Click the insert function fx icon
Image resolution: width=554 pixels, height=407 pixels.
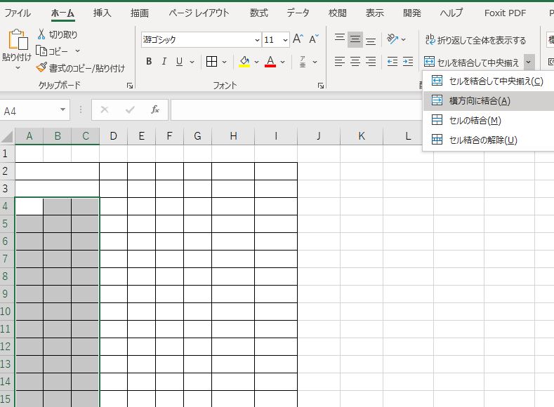tap(154, 110)
